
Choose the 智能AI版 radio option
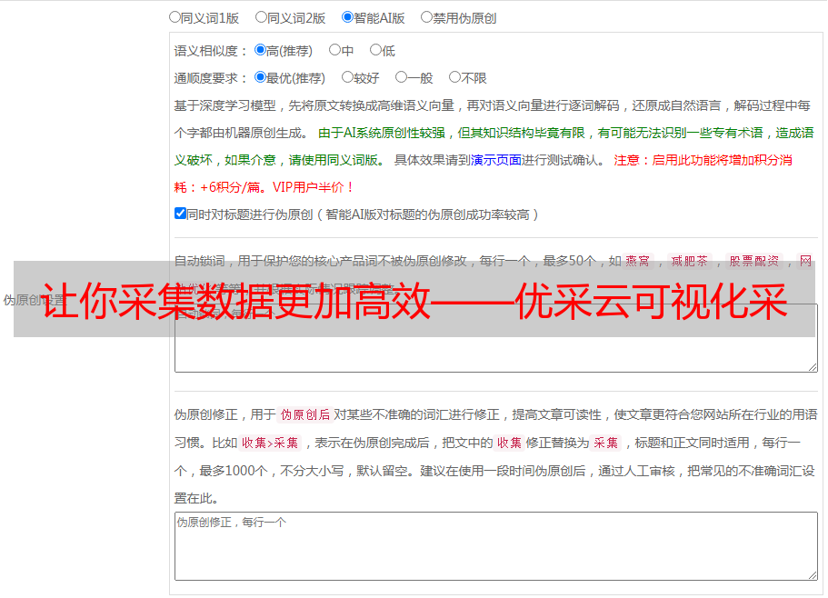[347, 17]
